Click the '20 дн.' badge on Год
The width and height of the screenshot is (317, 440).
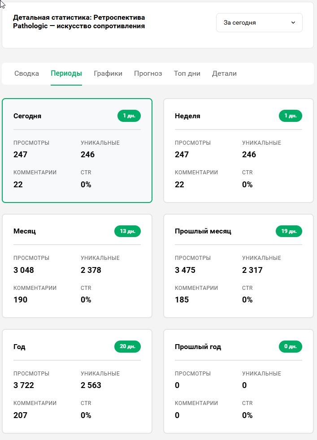tap(128, 347)
